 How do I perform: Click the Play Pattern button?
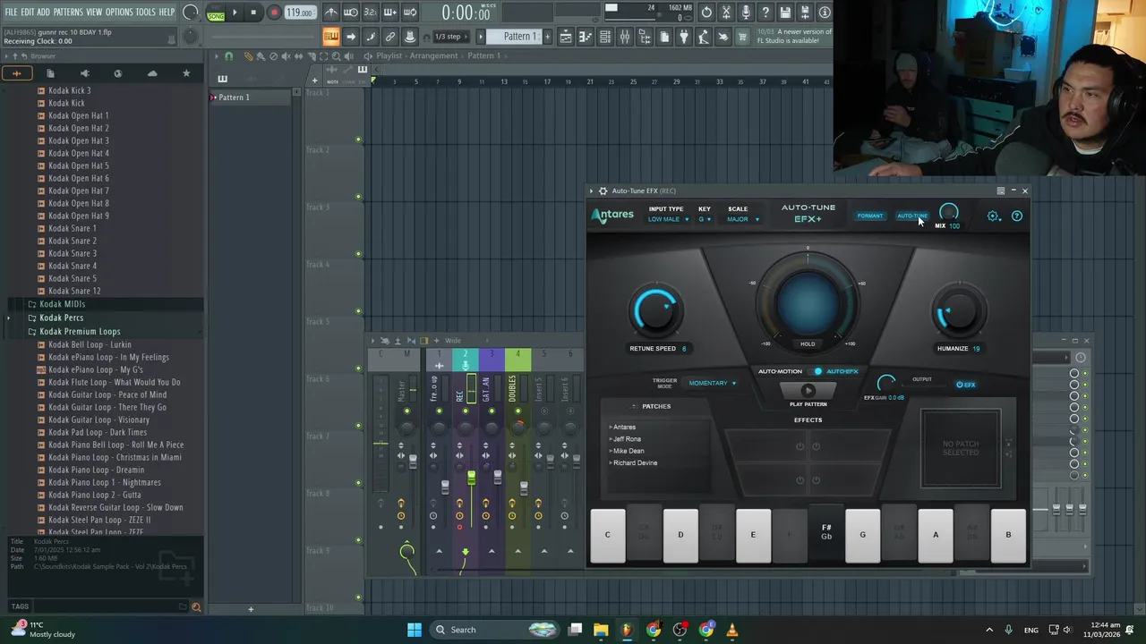808,390
